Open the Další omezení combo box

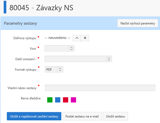[x=78, y=59]
